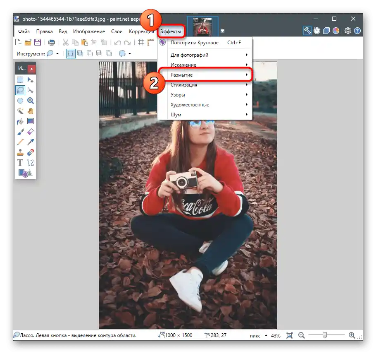The height and width of the screenshot is (354, 376).
Task: Open the units dropdown next to пикс
Action: (266, 335)
